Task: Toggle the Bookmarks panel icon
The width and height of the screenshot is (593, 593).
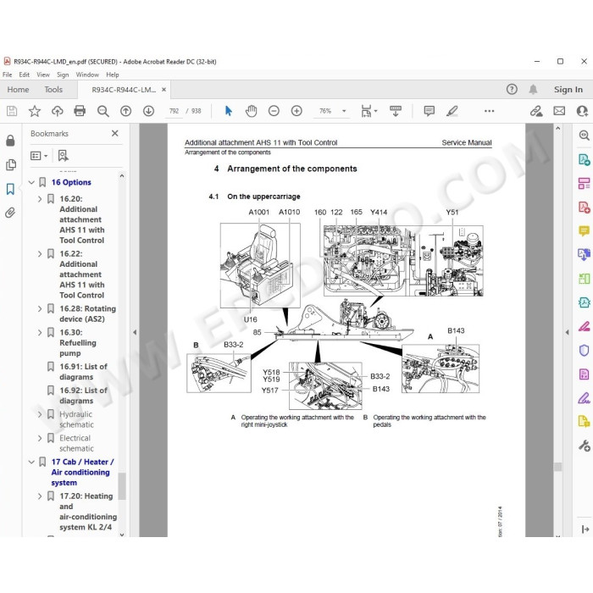Action: tap(10, 189)
